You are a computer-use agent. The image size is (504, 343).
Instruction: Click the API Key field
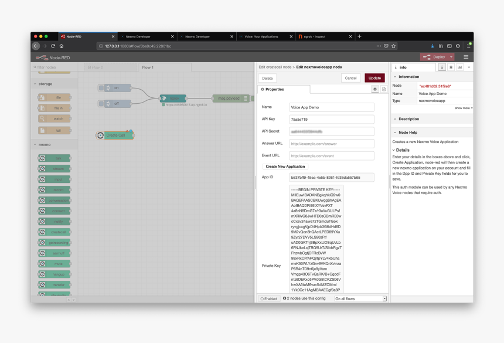(x=331, y=119)
